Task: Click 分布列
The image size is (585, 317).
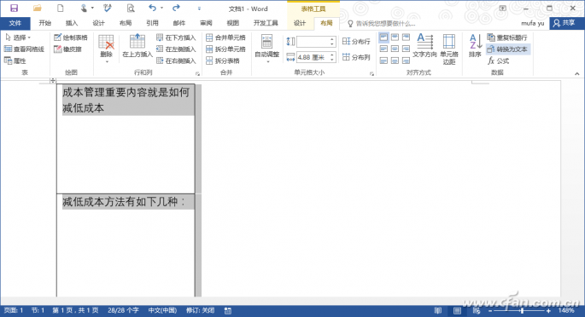Action: (x=356, y=57)
